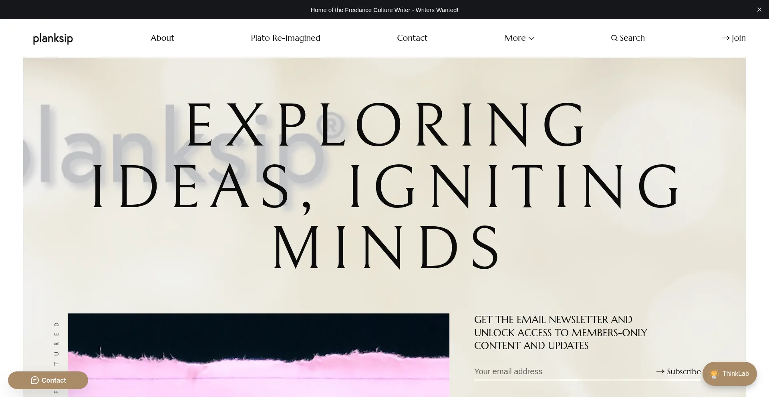
Task: Click the Writers Wanted banner text
Action: tap(384, 10)
